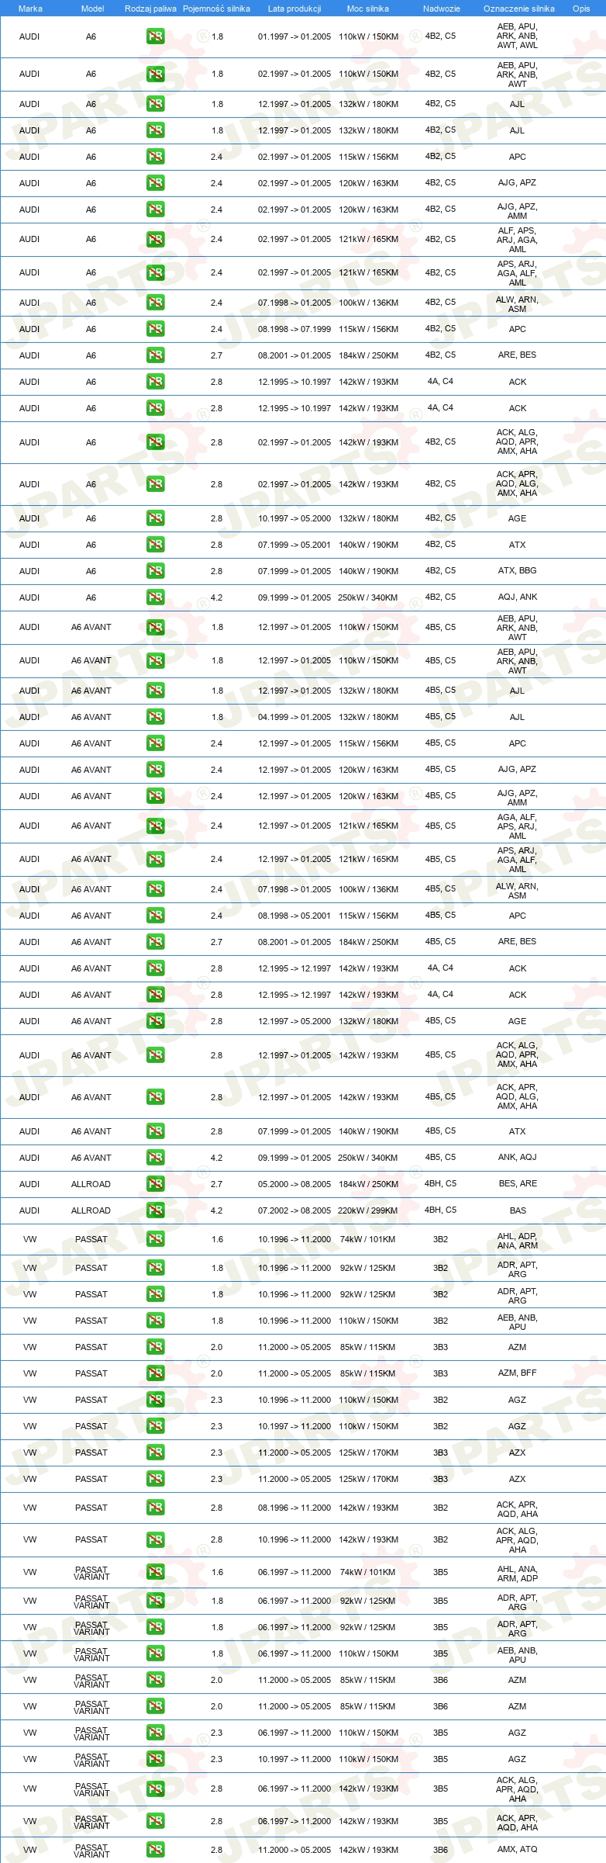The height and width of the screenshot is (1863, 606).
Task: Click the Nadwozie column header
Action: (x=442, y=9)
